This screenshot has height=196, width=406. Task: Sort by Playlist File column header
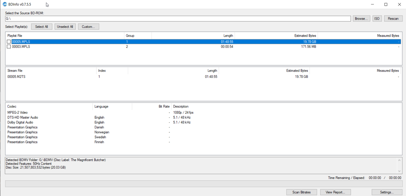click(x=65, y=36)
